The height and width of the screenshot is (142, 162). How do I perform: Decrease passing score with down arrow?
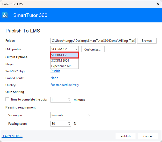69,125
